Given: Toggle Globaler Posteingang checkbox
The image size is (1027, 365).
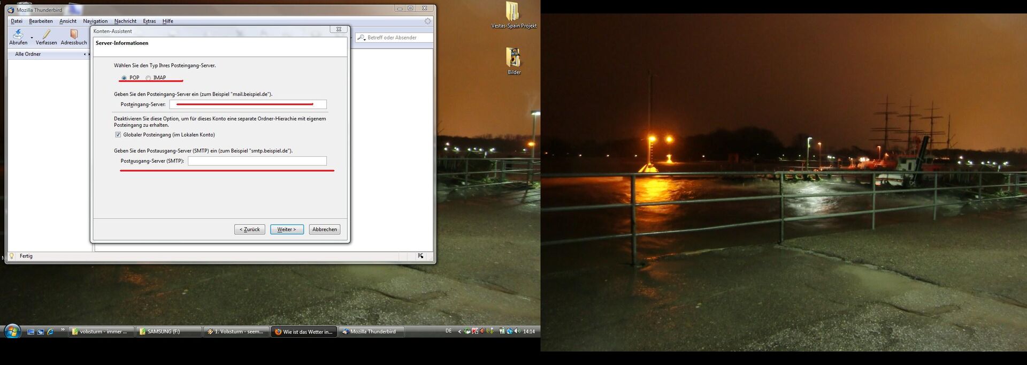Looking at the screenshot, I should [x=118, y=135].
